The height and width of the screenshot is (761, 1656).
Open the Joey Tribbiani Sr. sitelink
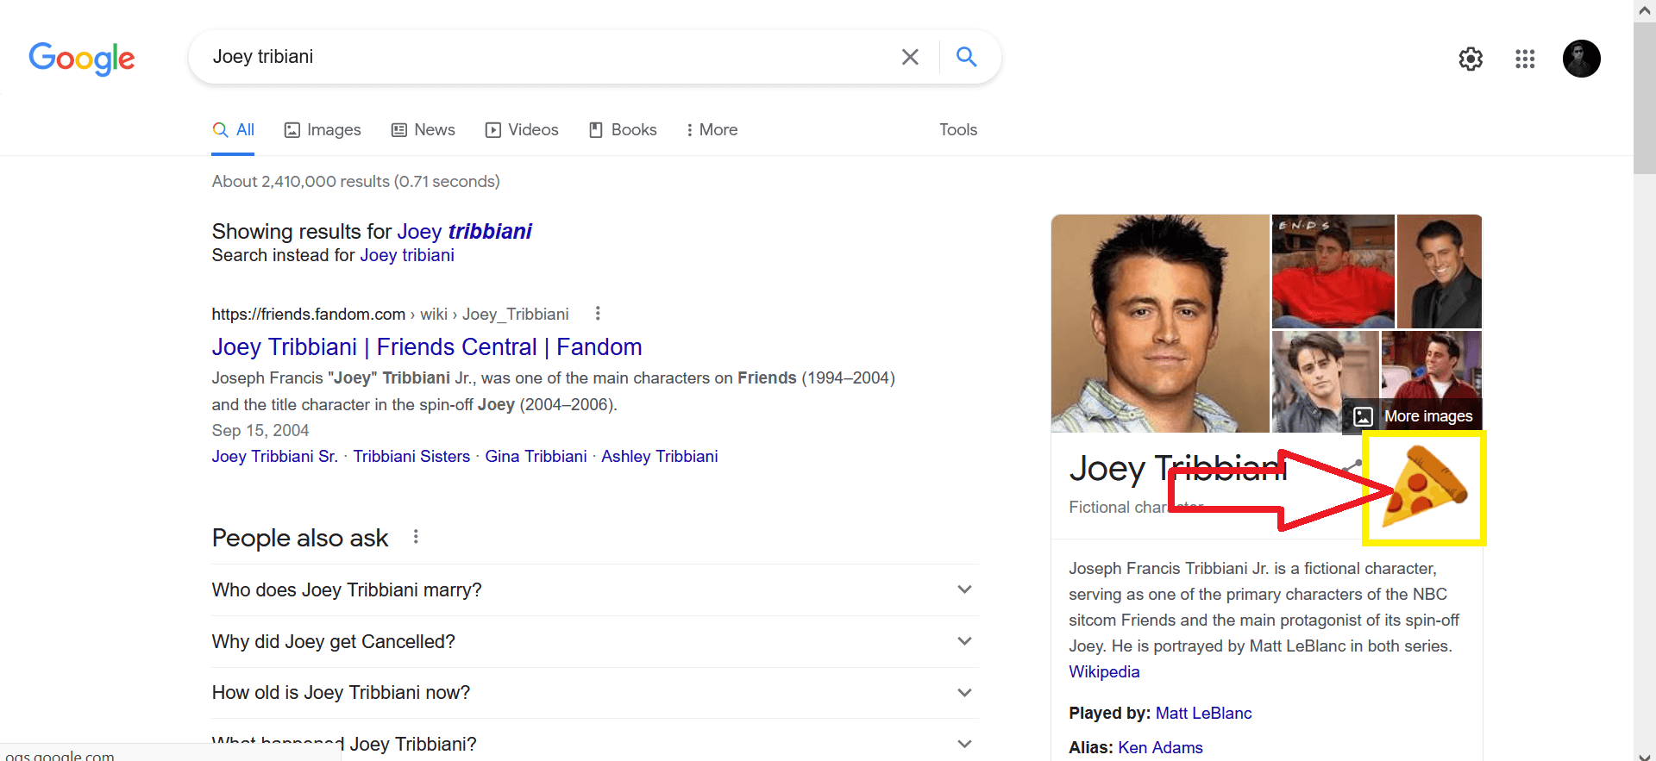coord(275,457)
